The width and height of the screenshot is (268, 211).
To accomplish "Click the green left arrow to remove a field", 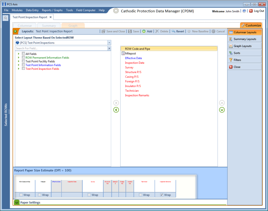I will pos(116,110).
